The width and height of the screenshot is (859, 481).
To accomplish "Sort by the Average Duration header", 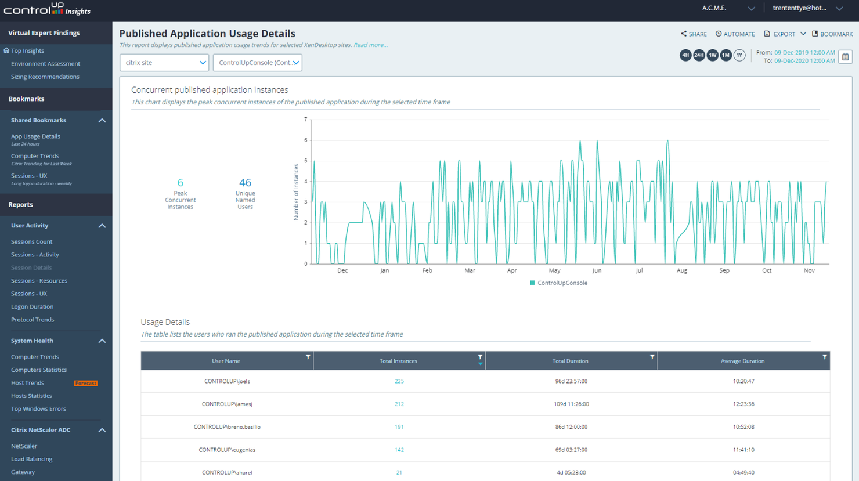I will (742, 361).
